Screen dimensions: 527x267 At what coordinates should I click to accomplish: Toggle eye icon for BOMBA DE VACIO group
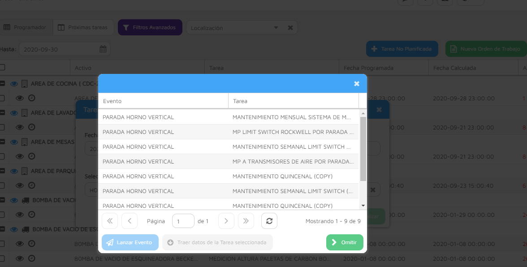[14, 200]
